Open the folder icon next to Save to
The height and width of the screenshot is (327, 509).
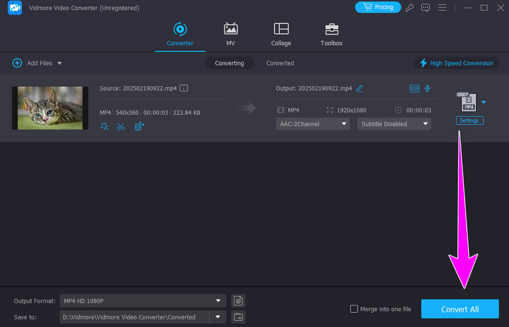click(x=239, y=317)
